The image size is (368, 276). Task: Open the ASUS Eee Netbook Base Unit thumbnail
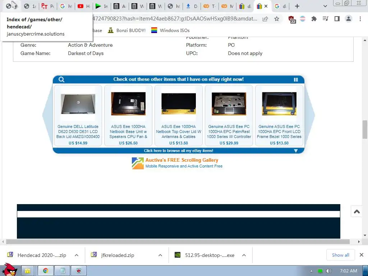coord(128,103)
